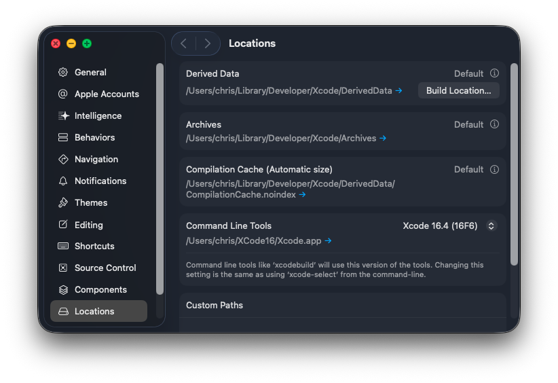Viewport: 558px width, 383px height.
Task: Click the Locations window title
Action: 252,43
